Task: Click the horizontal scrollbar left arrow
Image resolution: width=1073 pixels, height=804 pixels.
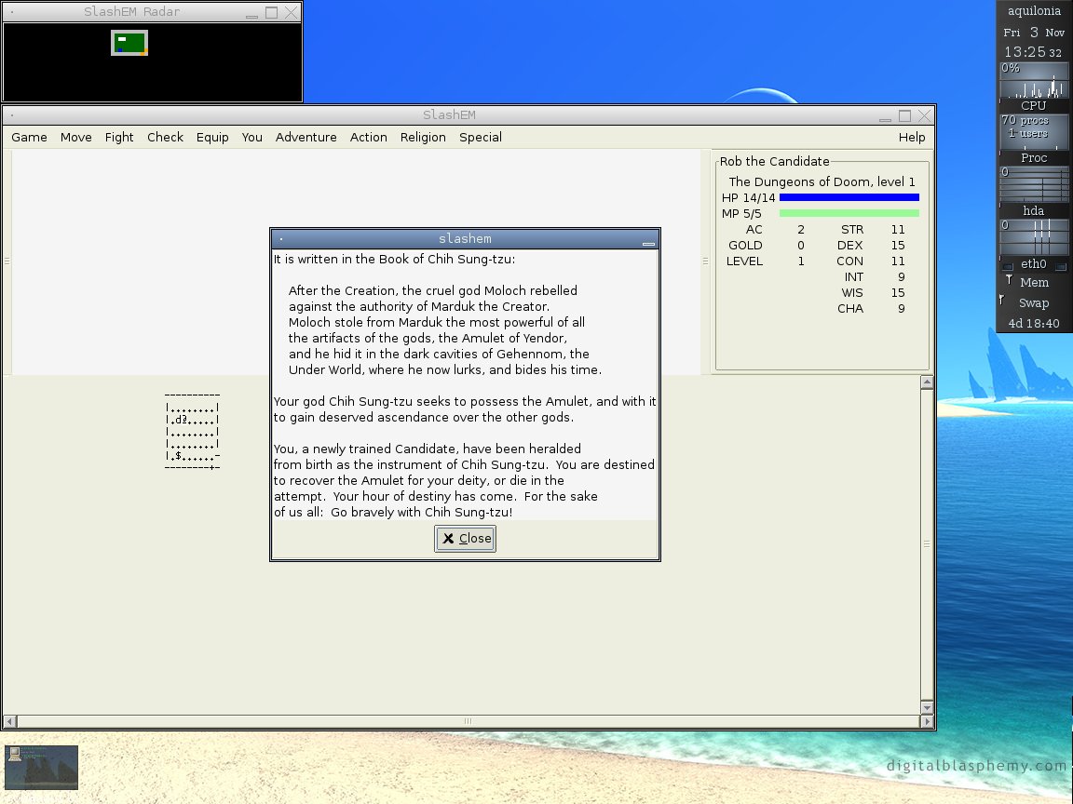Action: (10, 721)
